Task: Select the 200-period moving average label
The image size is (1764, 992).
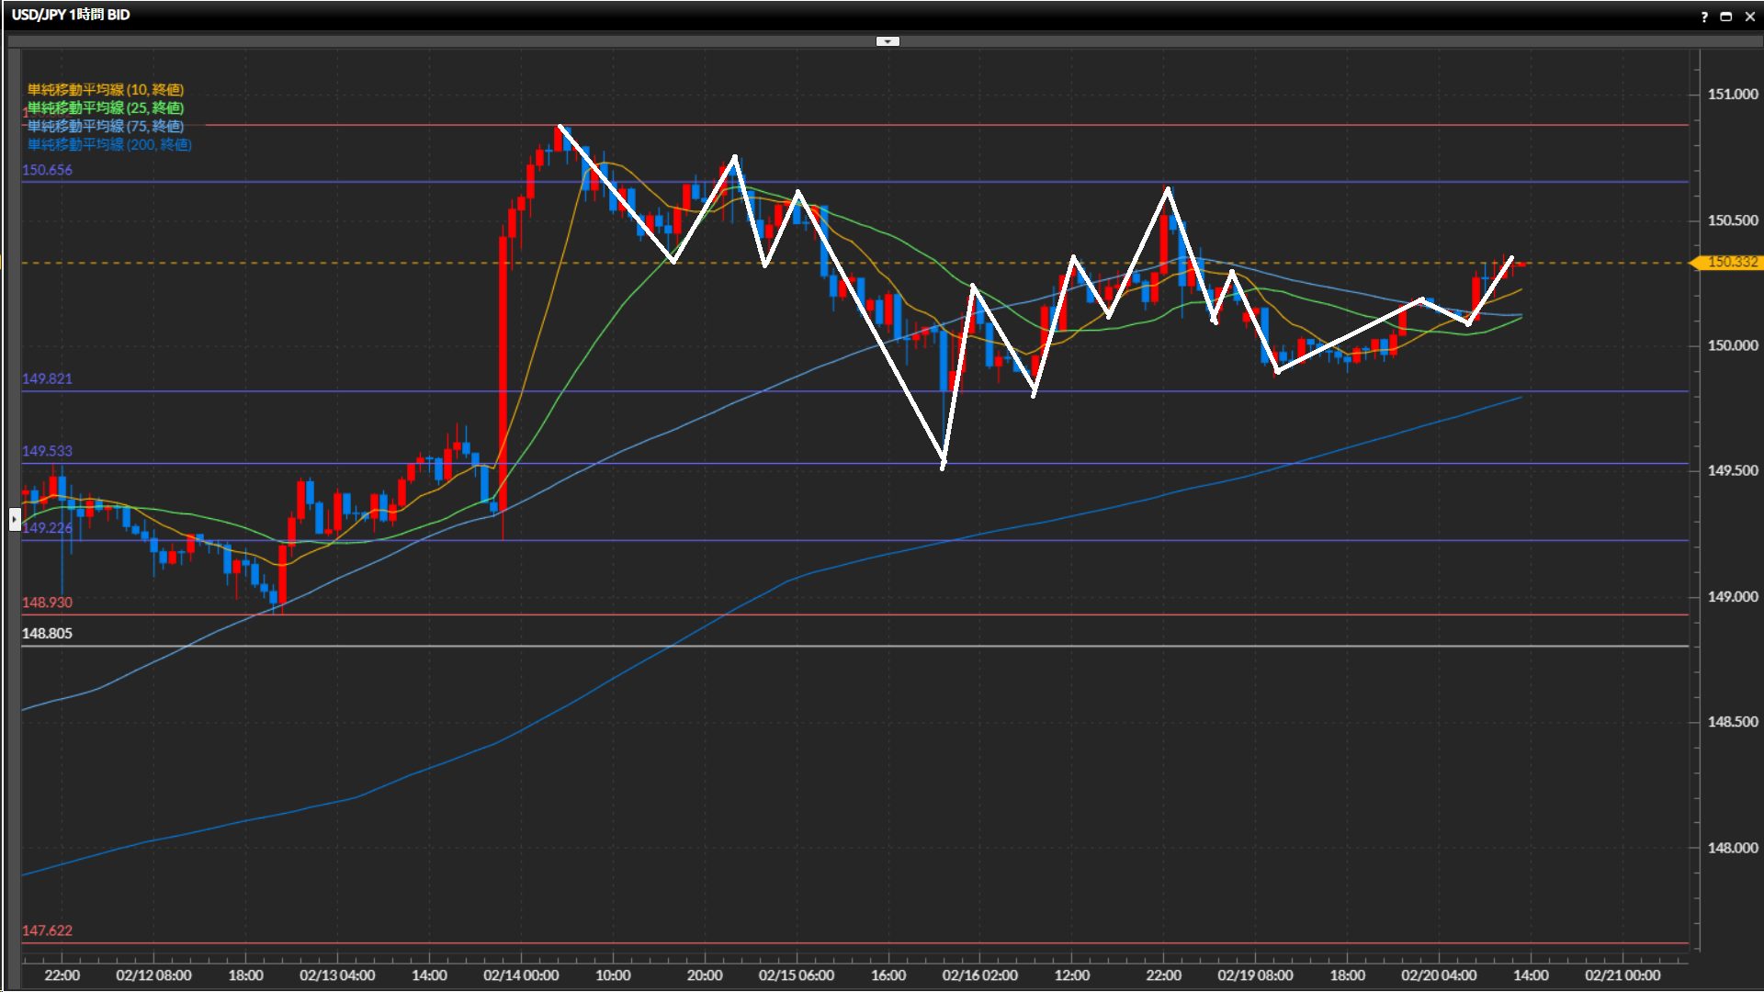Action: 109,144
